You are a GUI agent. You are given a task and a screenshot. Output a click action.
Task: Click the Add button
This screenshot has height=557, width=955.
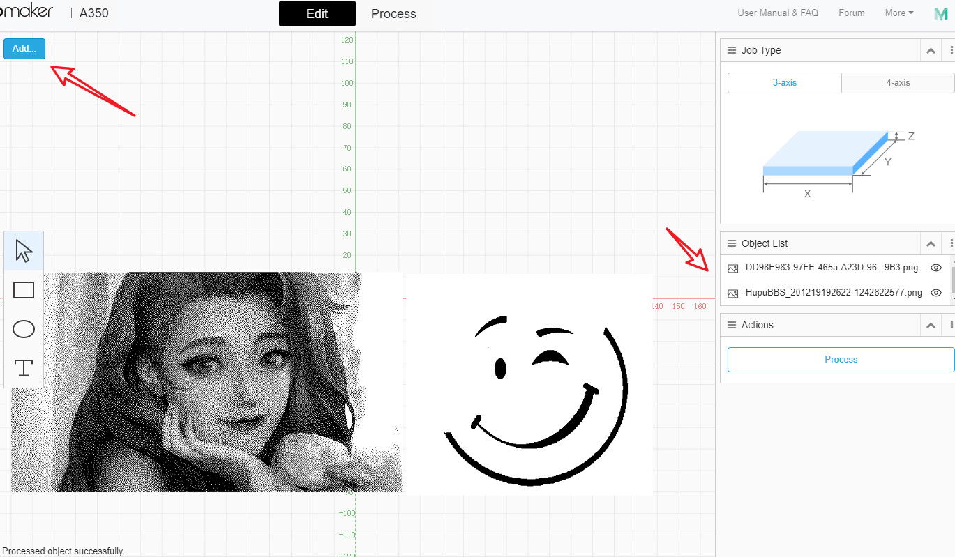24,48
